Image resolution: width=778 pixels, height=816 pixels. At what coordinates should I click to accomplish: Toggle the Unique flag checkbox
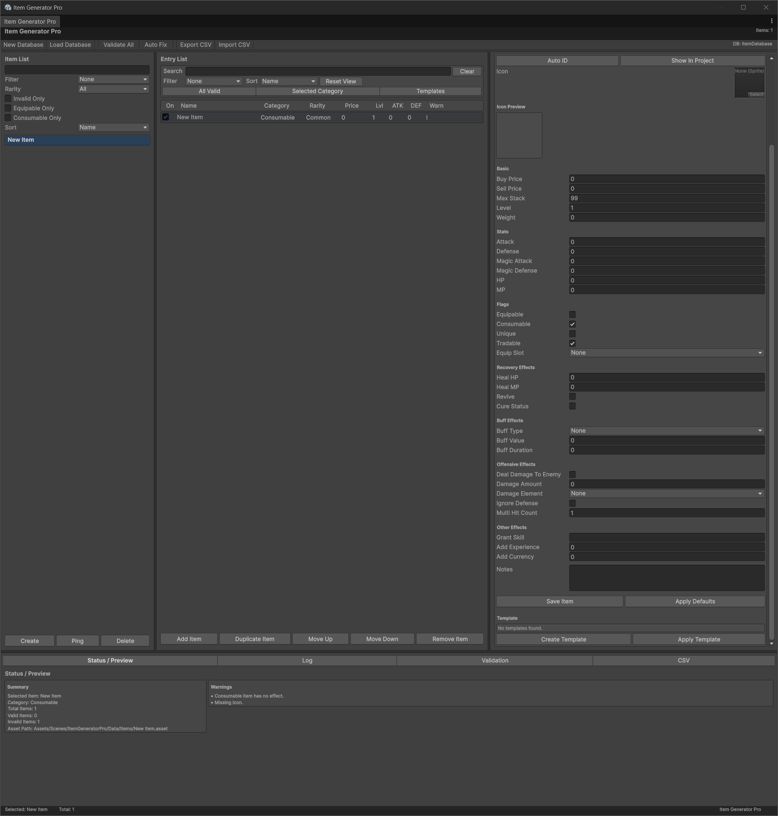572,334
